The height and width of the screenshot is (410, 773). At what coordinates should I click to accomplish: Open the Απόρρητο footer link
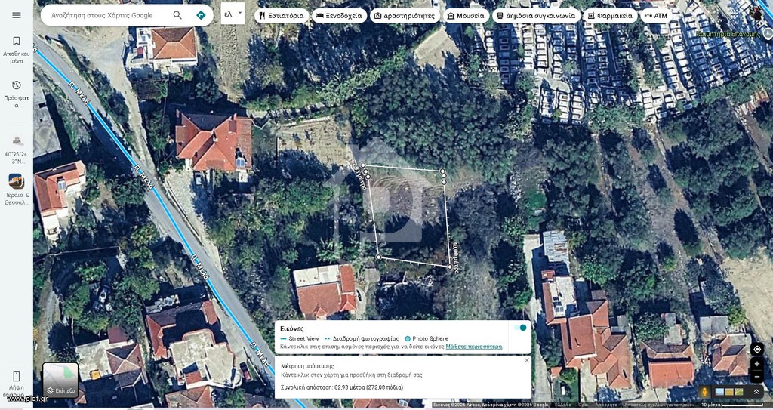pyautogui.click(x=606, y=405)
